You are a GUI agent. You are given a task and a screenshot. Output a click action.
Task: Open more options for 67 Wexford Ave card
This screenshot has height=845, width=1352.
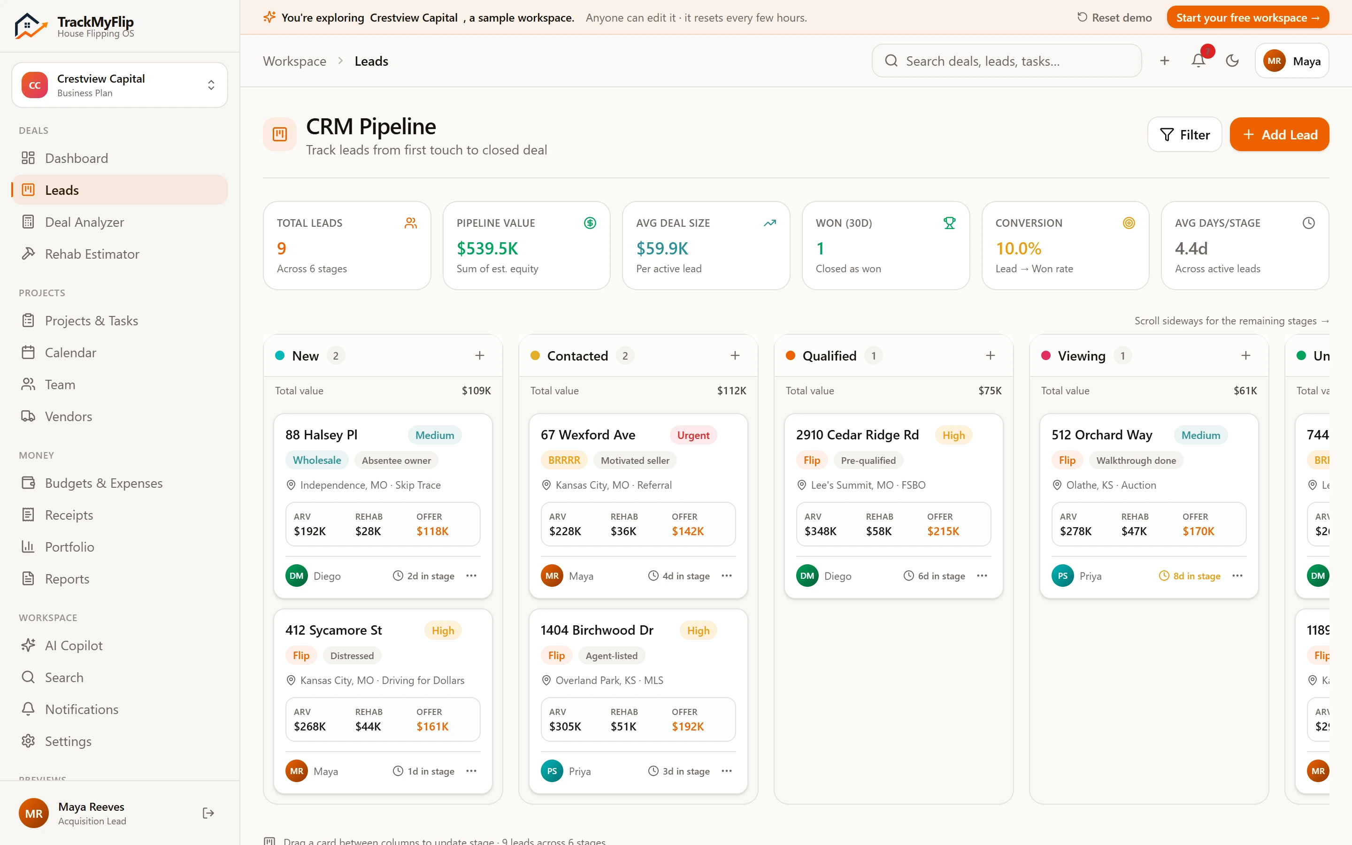point(726,576)
